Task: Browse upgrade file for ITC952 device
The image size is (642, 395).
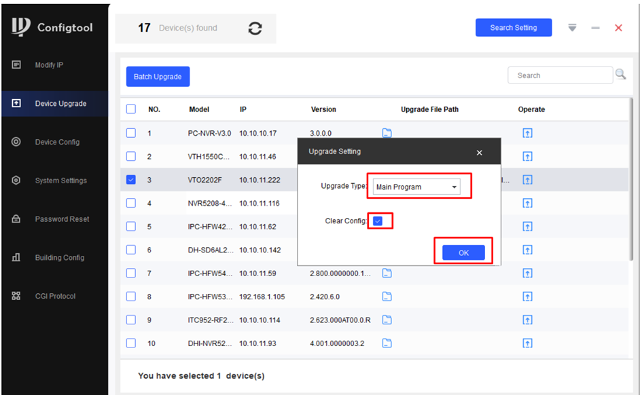Action: (x=387, y=320)
